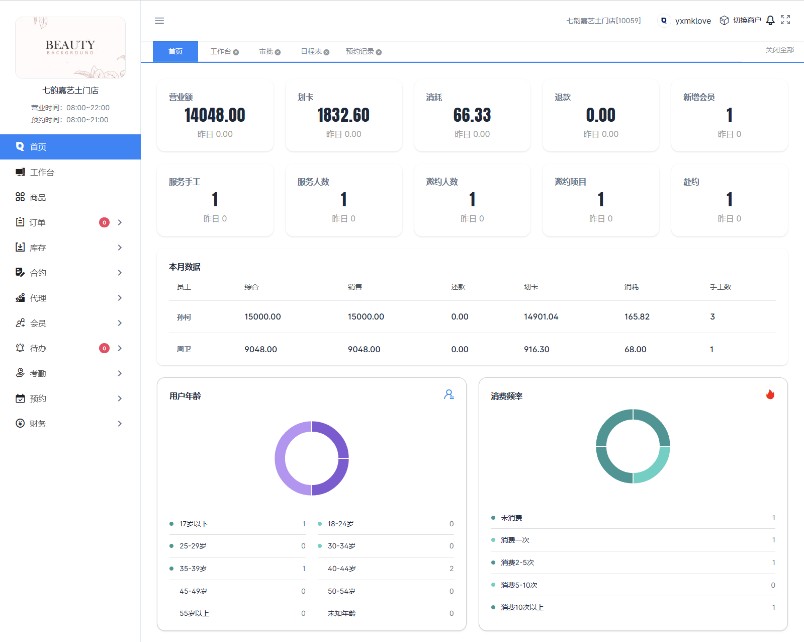The height and width of the screenshot is (642, 804).
Task: Open the yxmklove user account menu
Action: tap(692, 21)
